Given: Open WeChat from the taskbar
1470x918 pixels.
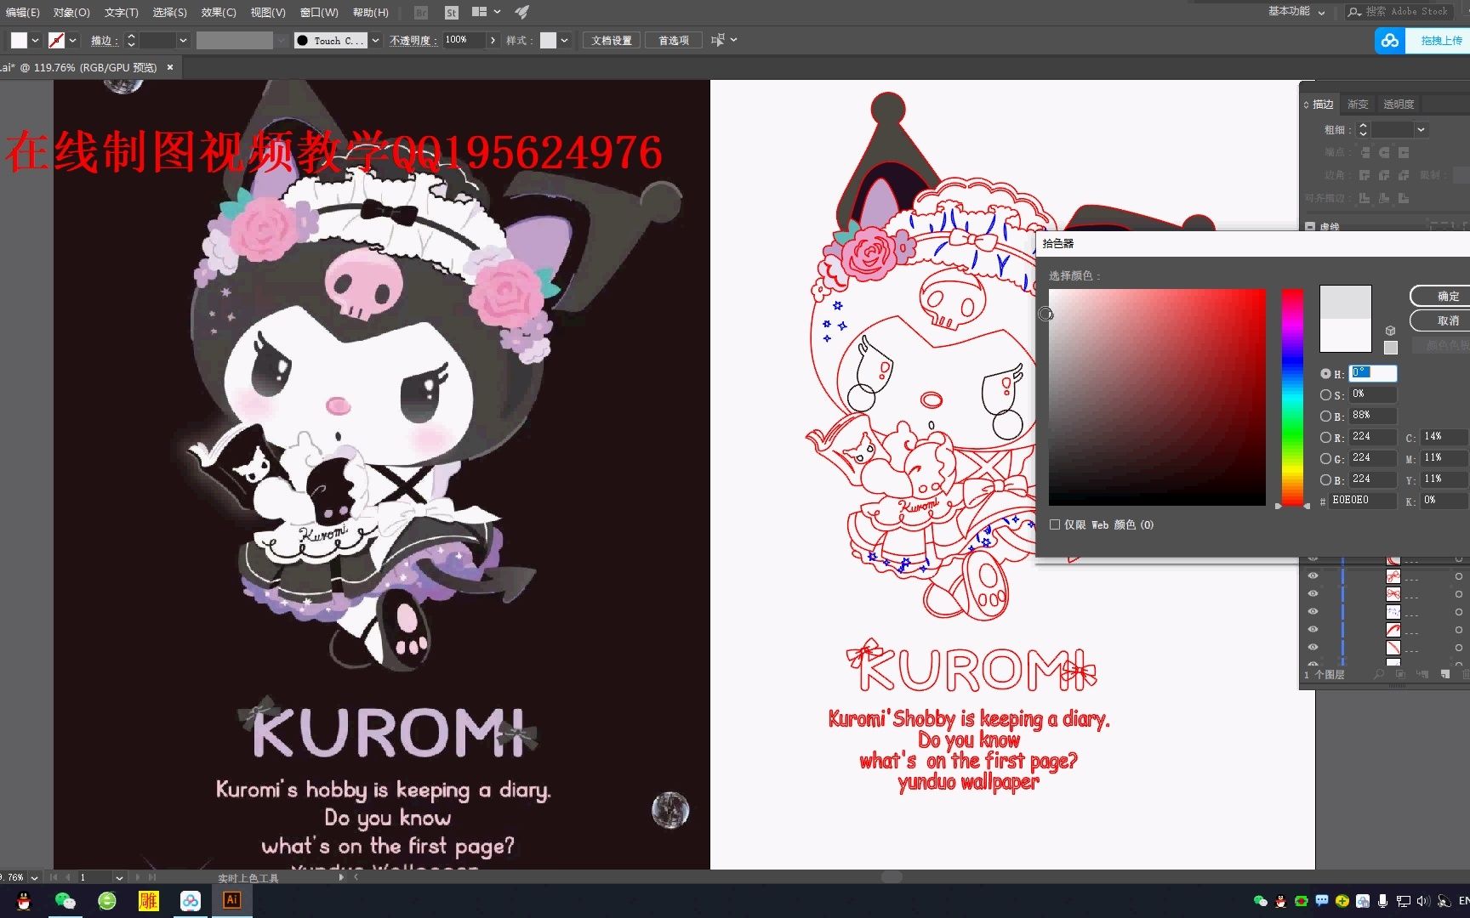Looking at the screenshot, I should tap(65, 901).
